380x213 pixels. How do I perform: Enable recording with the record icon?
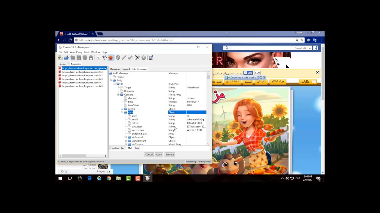pos(98,58)
